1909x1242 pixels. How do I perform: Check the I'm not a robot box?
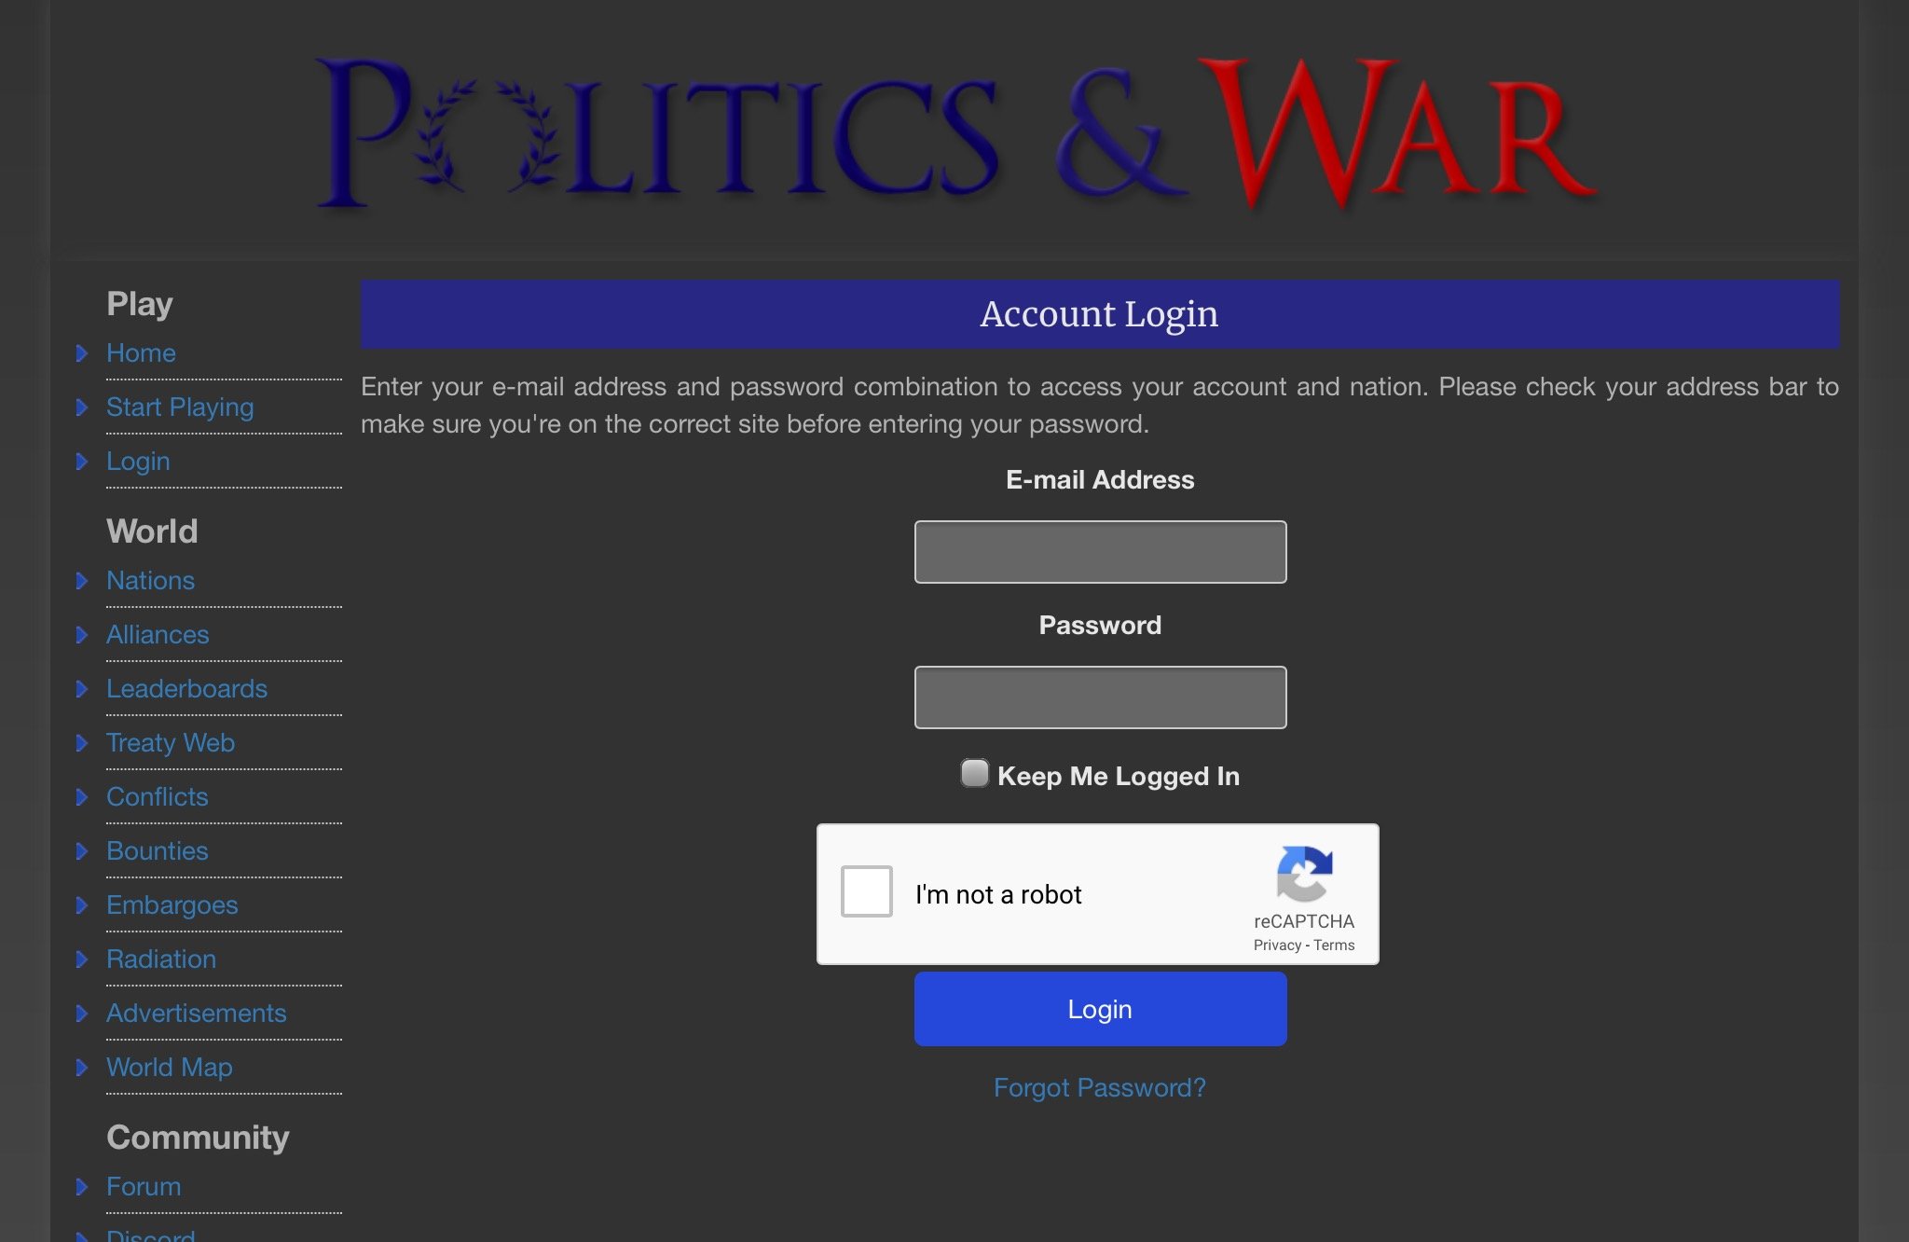(x=867, y=891)
